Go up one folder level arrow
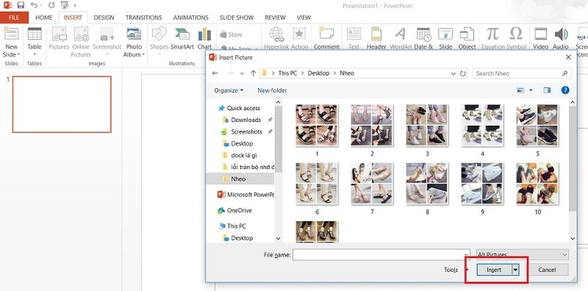Image resolution: width=588 pixels, height=291 pixels. (253, 73)
